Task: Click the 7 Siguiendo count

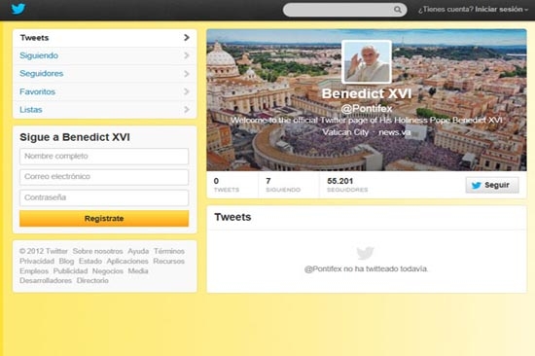Action: click(x=283, y=185)
